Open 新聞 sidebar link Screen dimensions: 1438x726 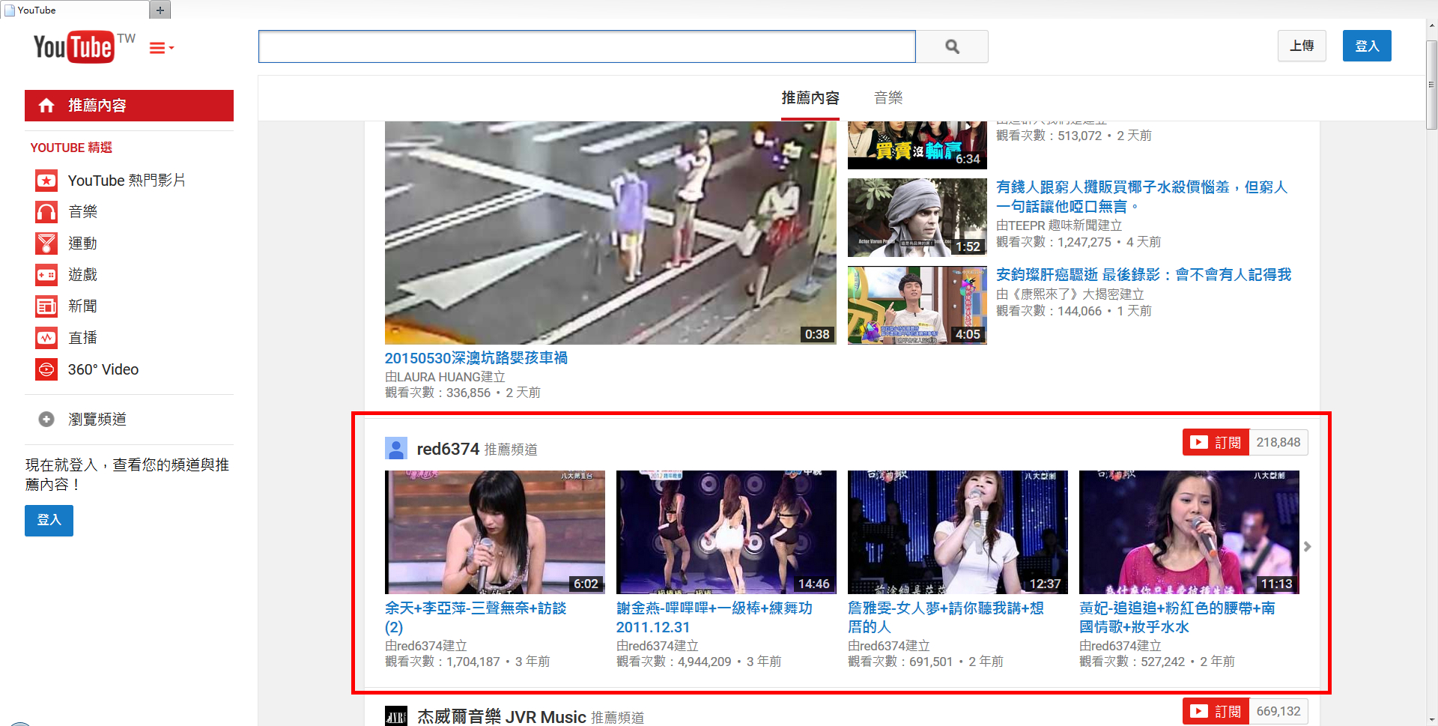tap(82, 306)
